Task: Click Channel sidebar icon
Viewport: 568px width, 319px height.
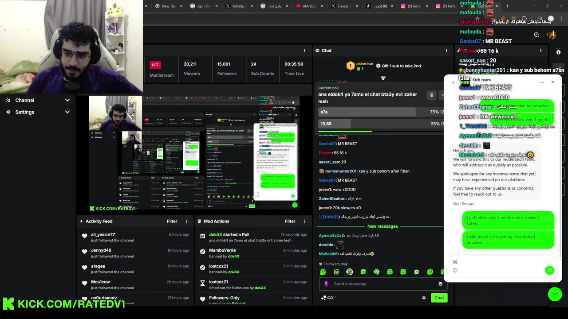Action: (8, 100)
